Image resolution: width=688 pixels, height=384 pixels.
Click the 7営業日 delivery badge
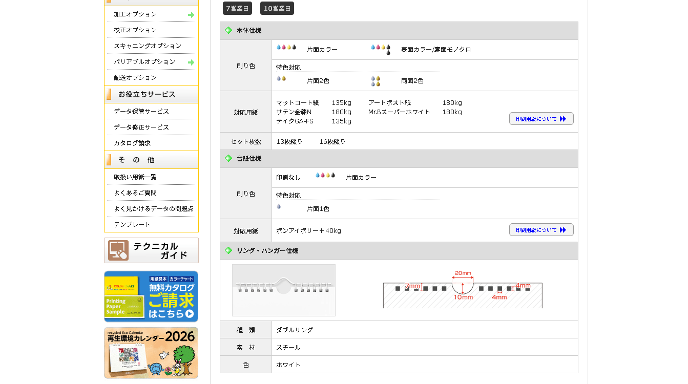[x=237, y=8]
